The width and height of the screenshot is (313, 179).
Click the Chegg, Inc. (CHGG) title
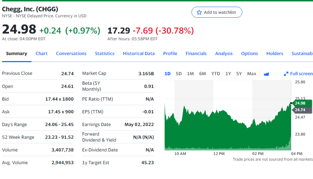[30, 9]
